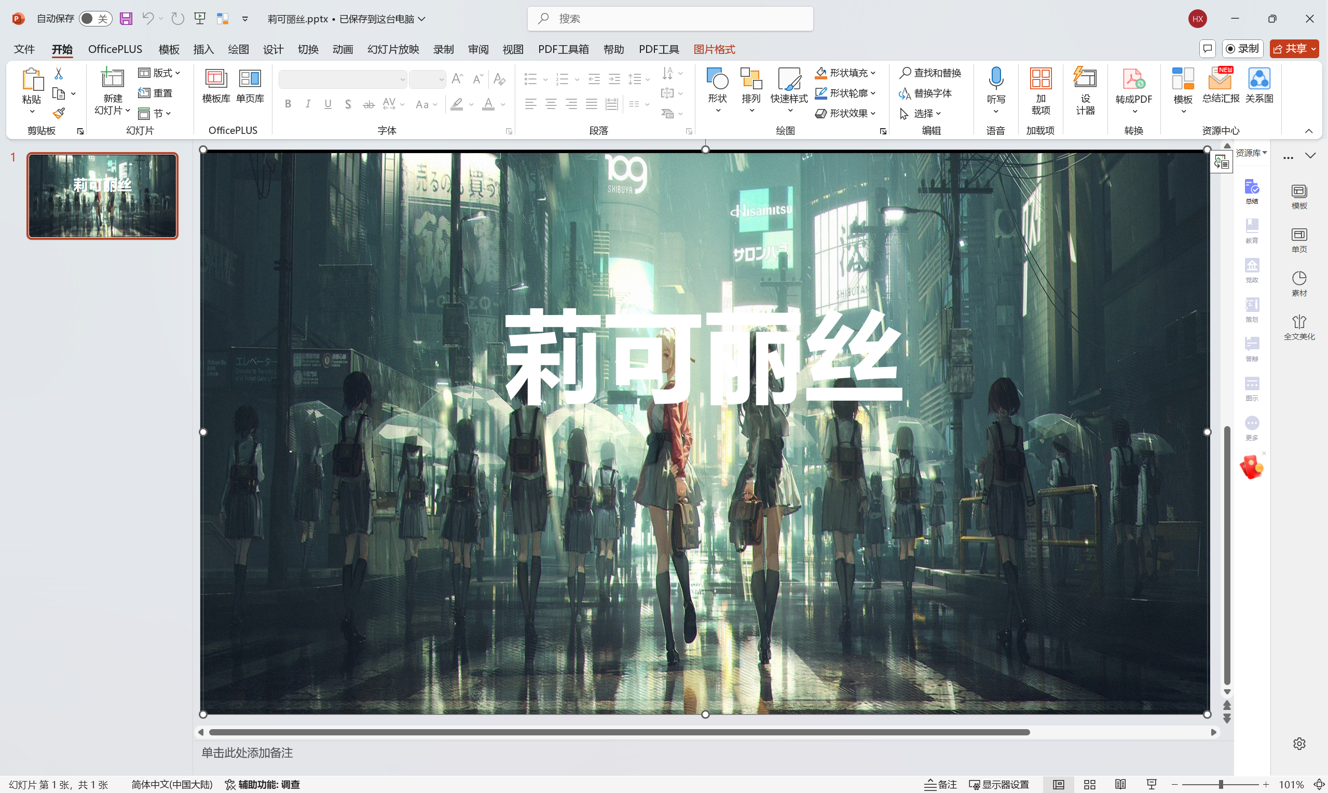Toggle justify text alignment
Screen dimensions: 1328x793
point(592,104)
